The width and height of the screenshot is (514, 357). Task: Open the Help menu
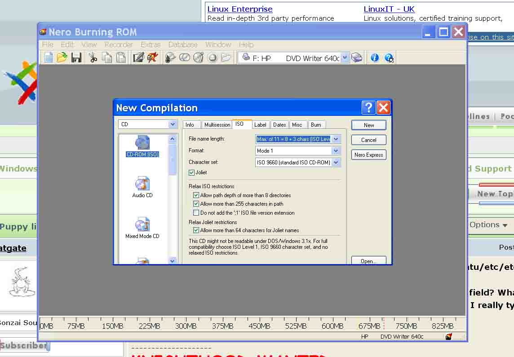[x=246, y=44]
